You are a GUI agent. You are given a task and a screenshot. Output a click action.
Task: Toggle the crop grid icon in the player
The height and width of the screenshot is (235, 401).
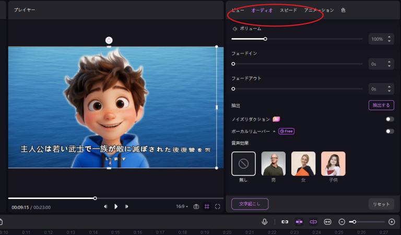[207, 207]
